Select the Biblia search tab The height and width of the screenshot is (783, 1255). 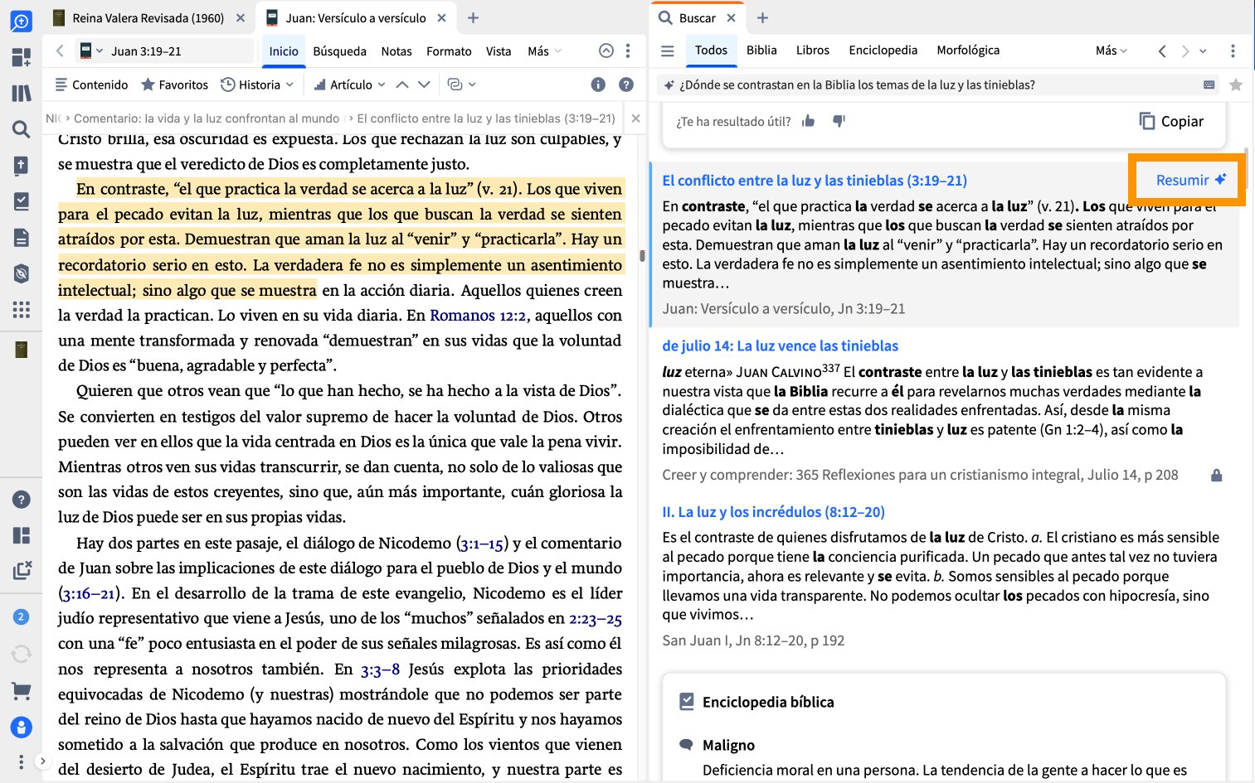(761, 50)
